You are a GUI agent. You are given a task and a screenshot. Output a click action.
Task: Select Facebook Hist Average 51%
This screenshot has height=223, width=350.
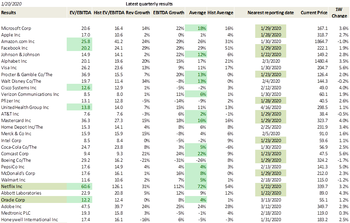[x=229, y=48]
